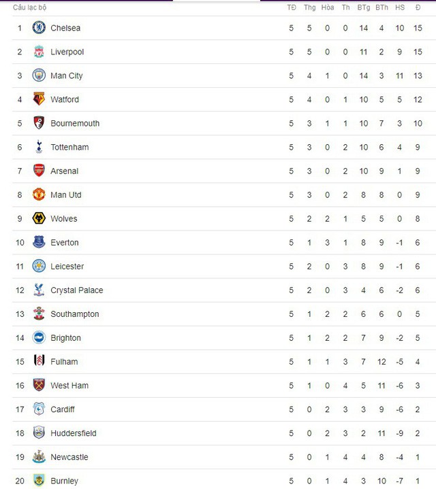Click the Huddersfield team name

pos(74,433)
